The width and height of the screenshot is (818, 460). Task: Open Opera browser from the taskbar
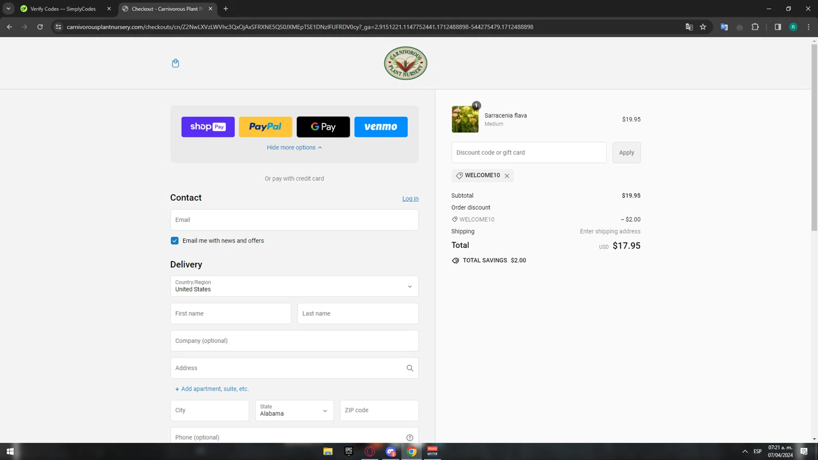(x=370, y=451)
